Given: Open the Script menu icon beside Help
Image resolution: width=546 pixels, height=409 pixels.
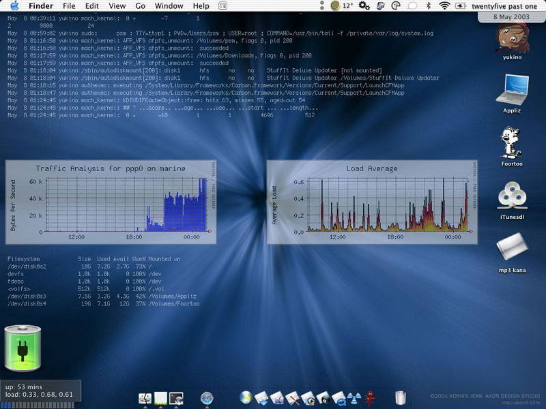Looking at the screenshot, I should pyautogui.click(x=223, y=6).
